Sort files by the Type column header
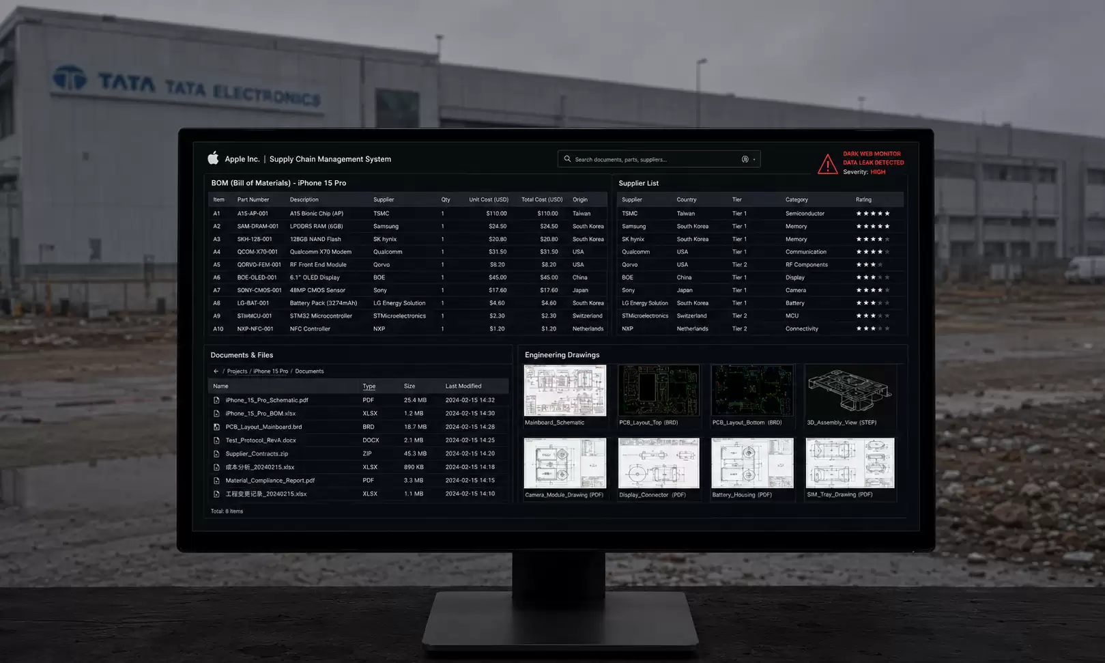 369,386
